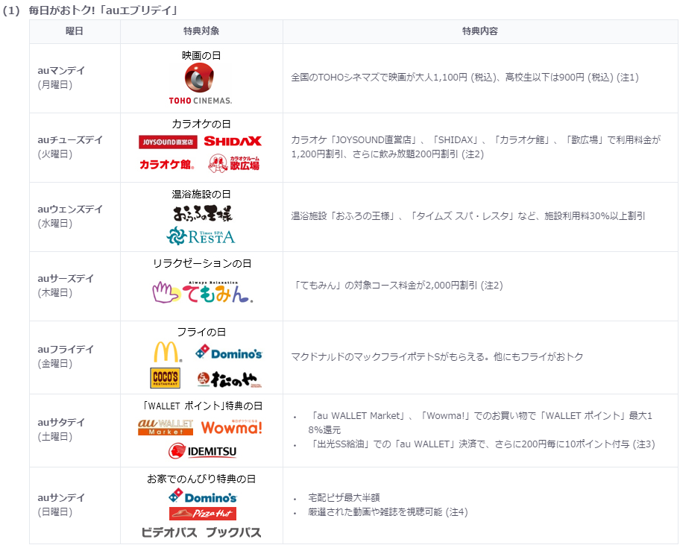The width and height of the screenshot is (680, 545).
Task: Click the Pizza Hut logo
Action: [x=203, y=514]
